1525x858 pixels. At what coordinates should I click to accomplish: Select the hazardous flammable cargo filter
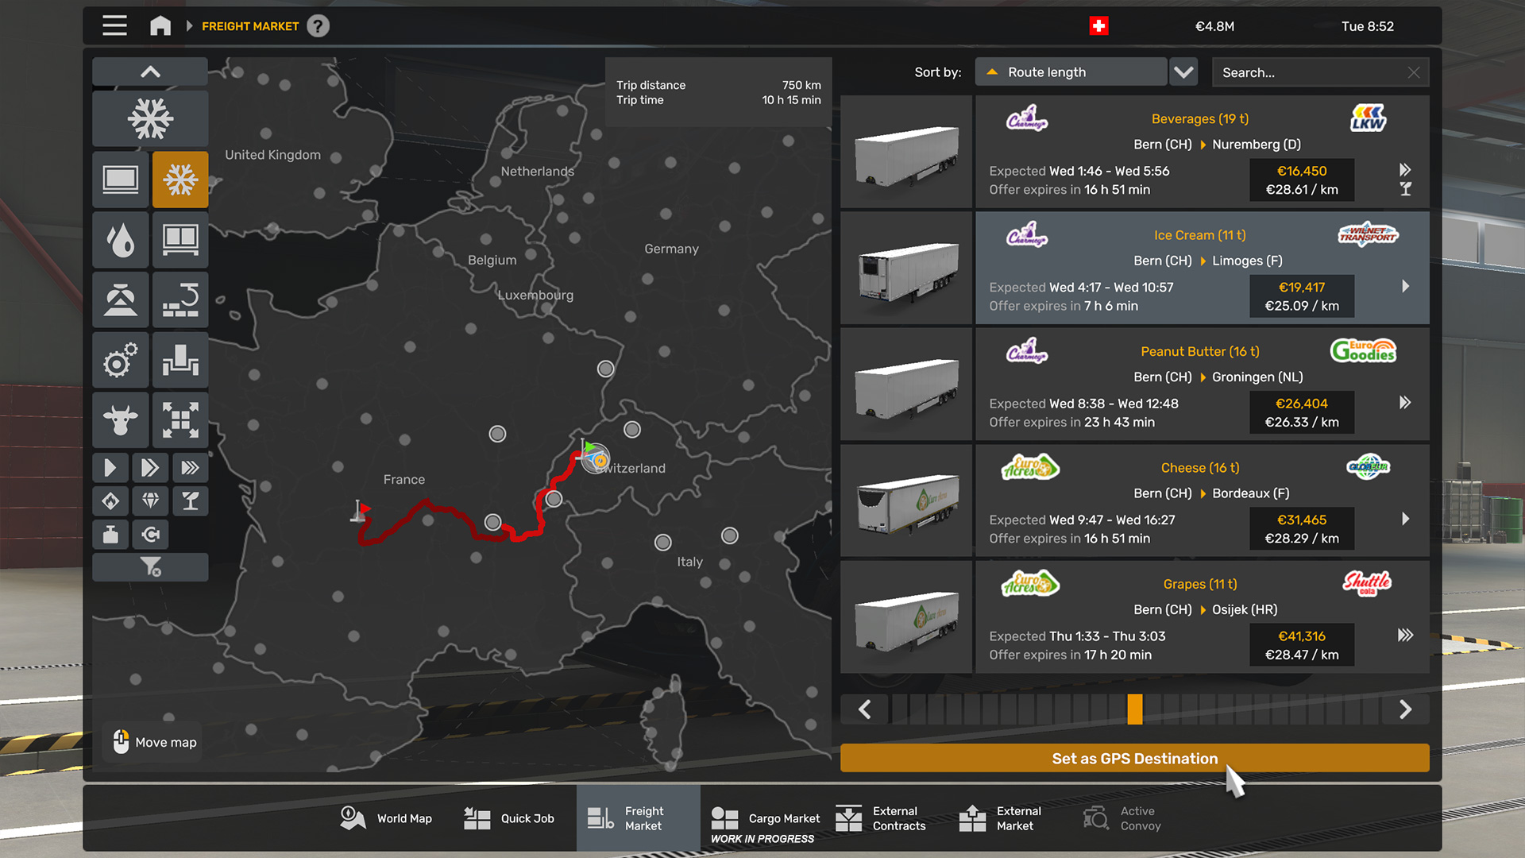pyautogui.click(x=111, y=500)
